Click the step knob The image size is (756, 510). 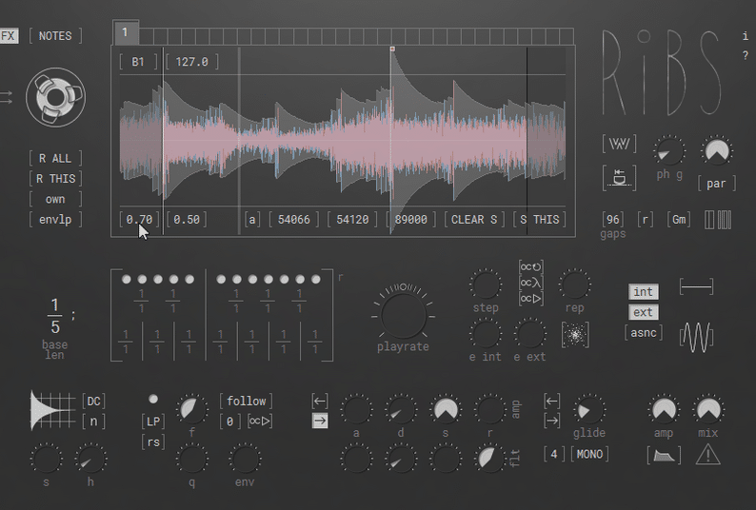coord(486,284)
